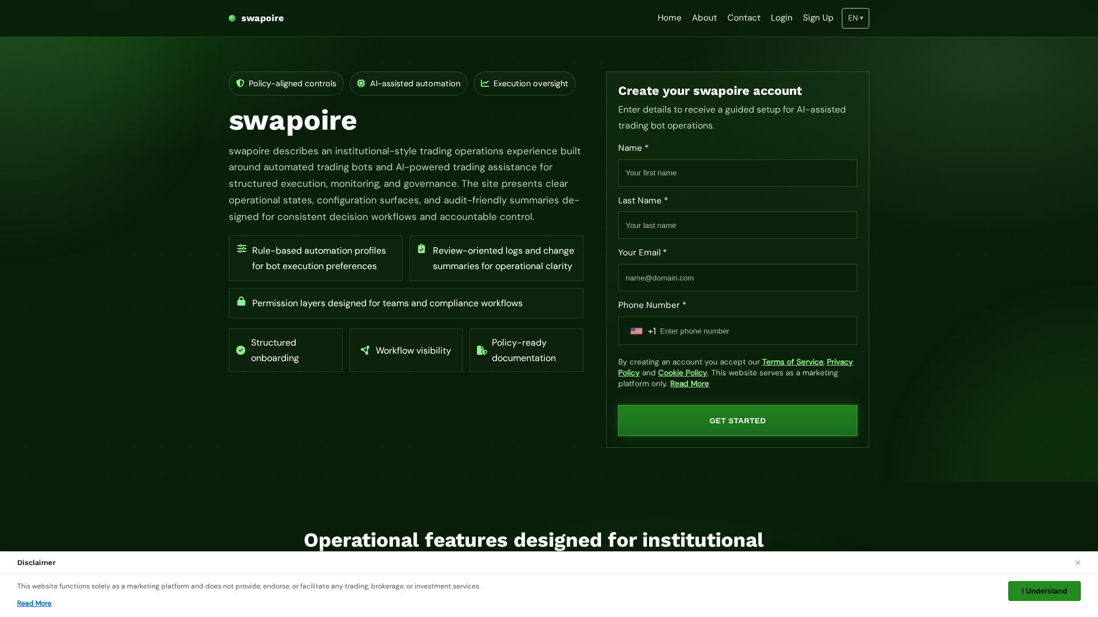The image size is (1098, 617).
Task: Click the AI-assisted automation pill
Action: coord(408,83)
